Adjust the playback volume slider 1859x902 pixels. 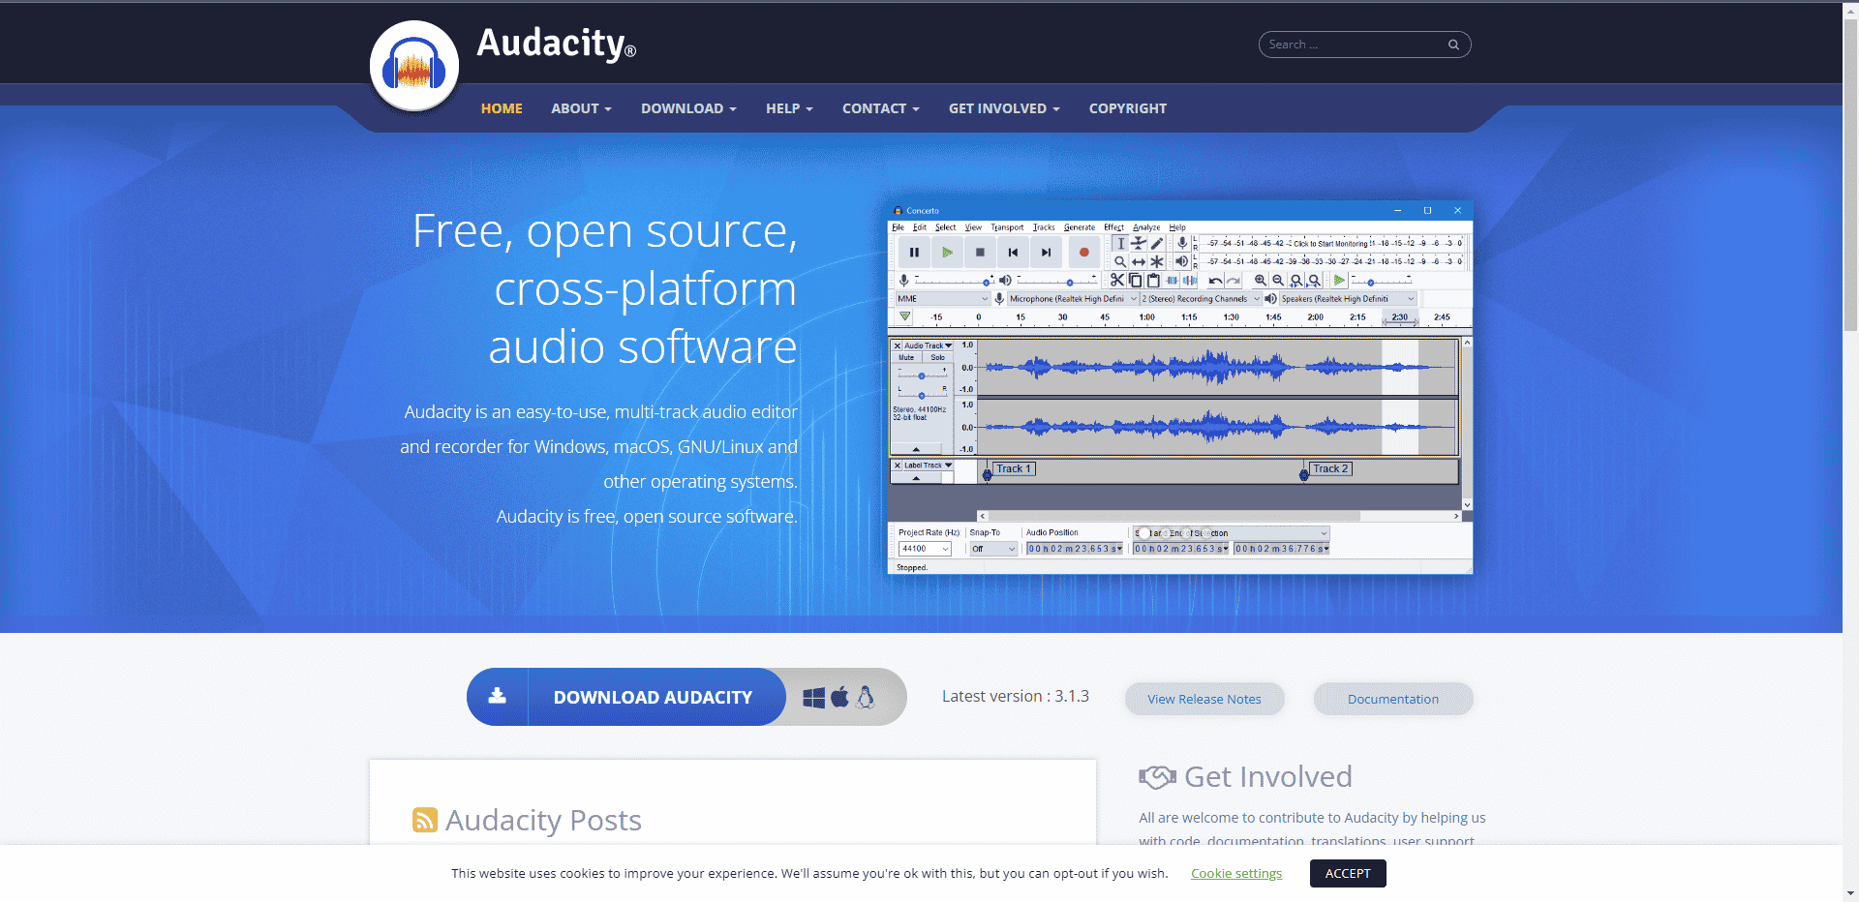(1057, 281)
